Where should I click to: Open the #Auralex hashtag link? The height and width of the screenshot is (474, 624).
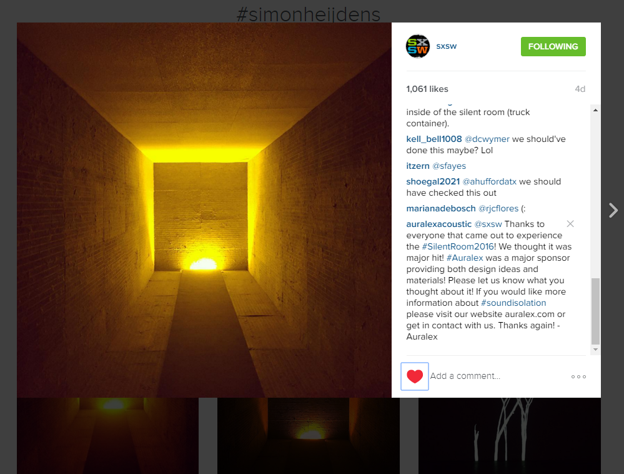coord(465,258)
